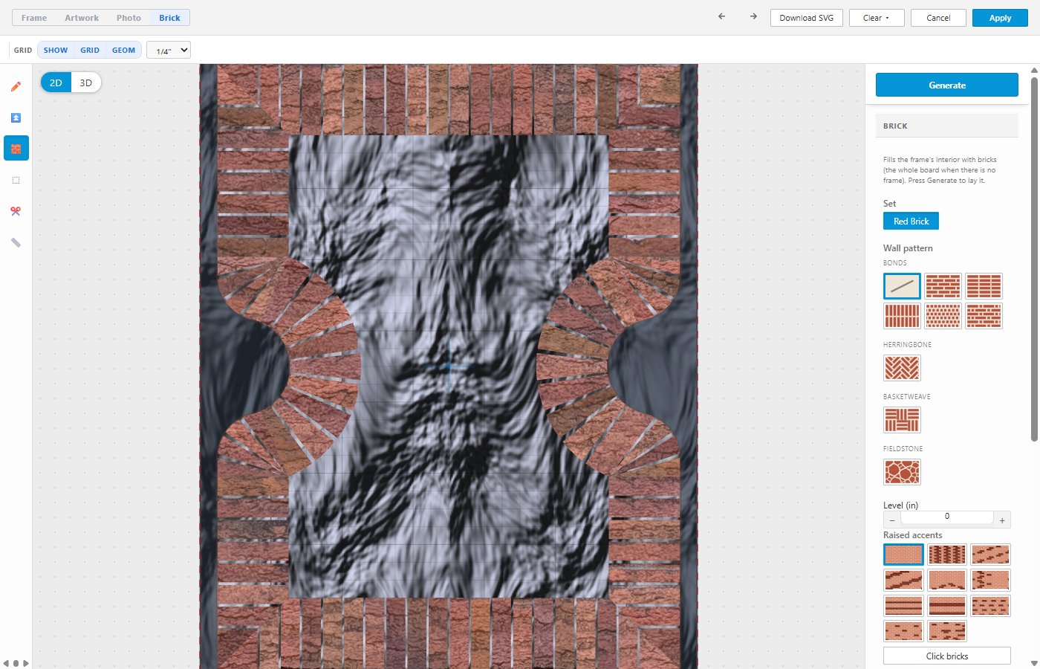Switch canvas to 3D view

pyautogui.click(x=86, y=83)
